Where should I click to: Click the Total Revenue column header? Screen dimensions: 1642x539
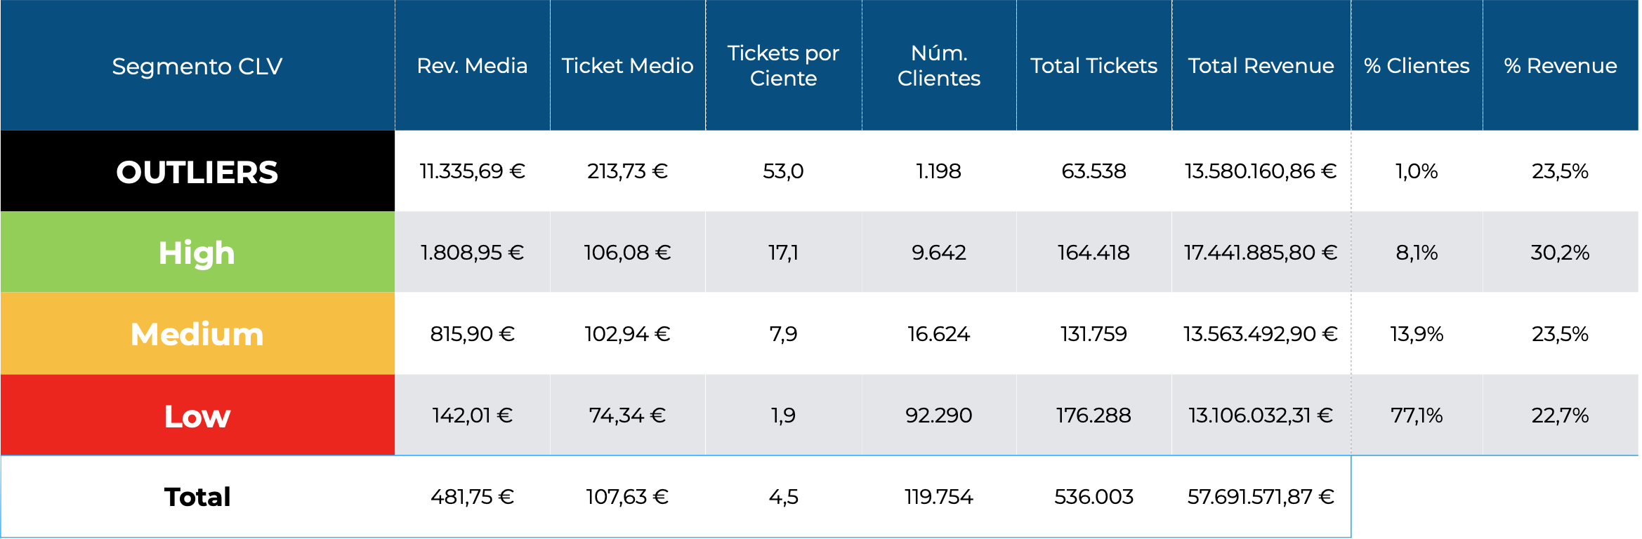click(1261, 66)
